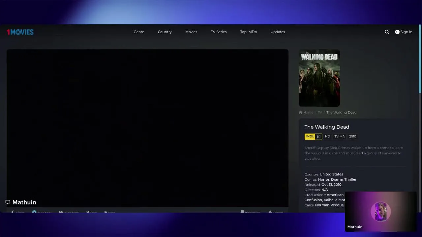Screen dimensions: 422x237
Task: Click the Home breadcrumb link
Action: point(308,112)
